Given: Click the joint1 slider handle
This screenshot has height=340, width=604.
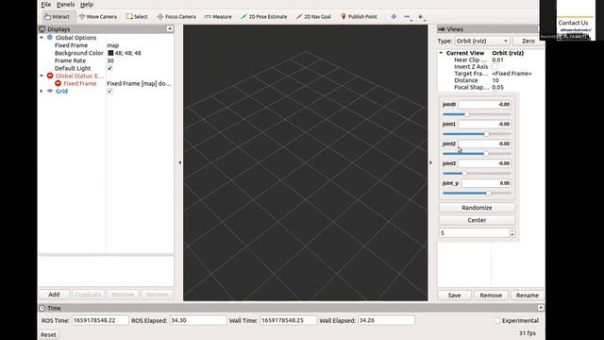Looking at the screenshot, I should pyautogui.click(x=487, y=134).
